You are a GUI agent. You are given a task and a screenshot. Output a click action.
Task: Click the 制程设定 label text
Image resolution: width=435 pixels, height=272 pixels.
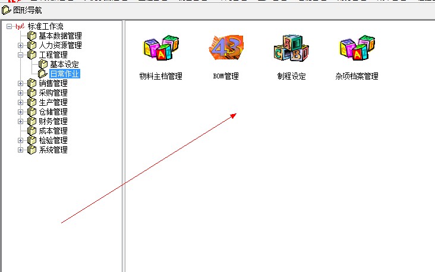tap(292, 76)
